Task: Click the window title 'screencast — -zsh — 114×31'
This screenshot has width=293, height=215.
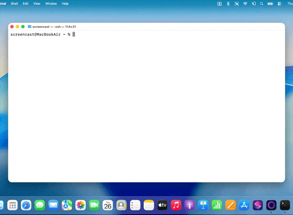Action: [54, 27]
